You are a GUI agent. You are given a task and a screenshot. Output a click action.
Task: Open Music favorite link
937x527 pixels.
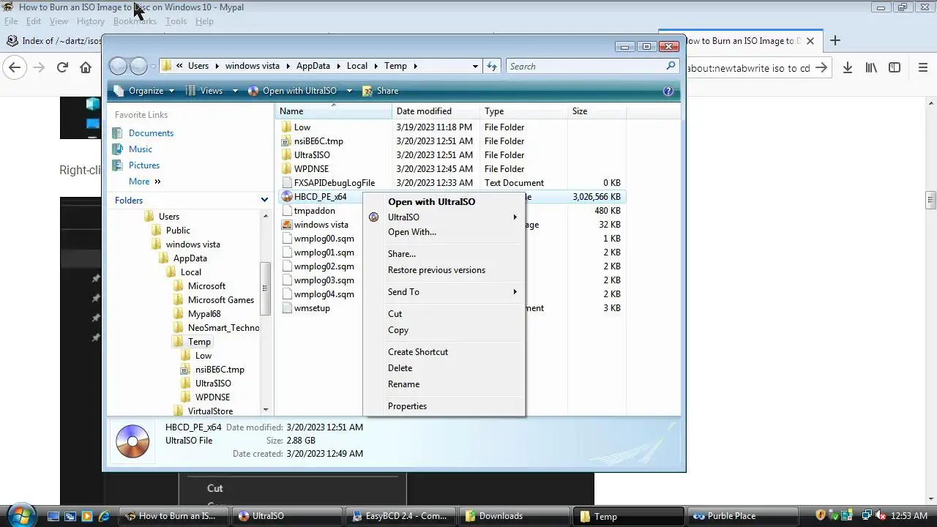[141, 149]
